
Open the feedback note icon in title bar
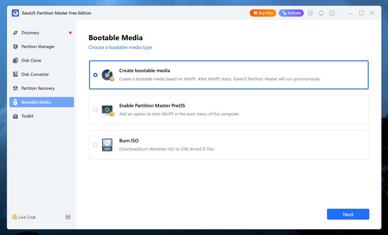coord(310,13)
